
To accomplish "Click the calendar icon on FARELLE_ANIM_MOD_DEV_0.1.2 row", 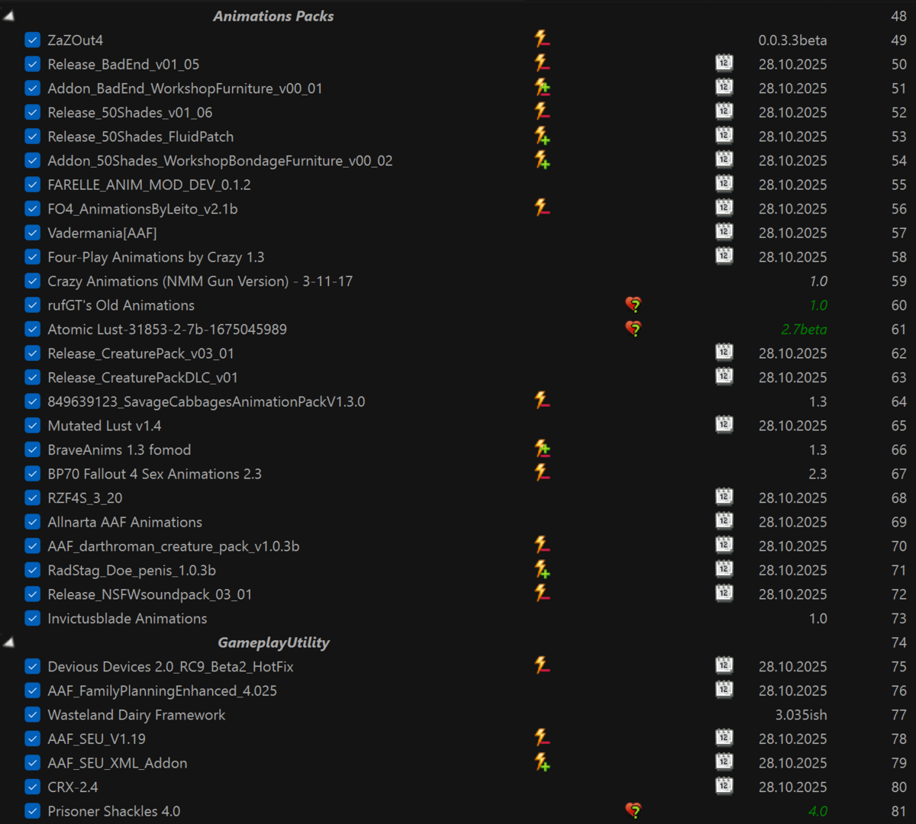I will coord(724,184).
